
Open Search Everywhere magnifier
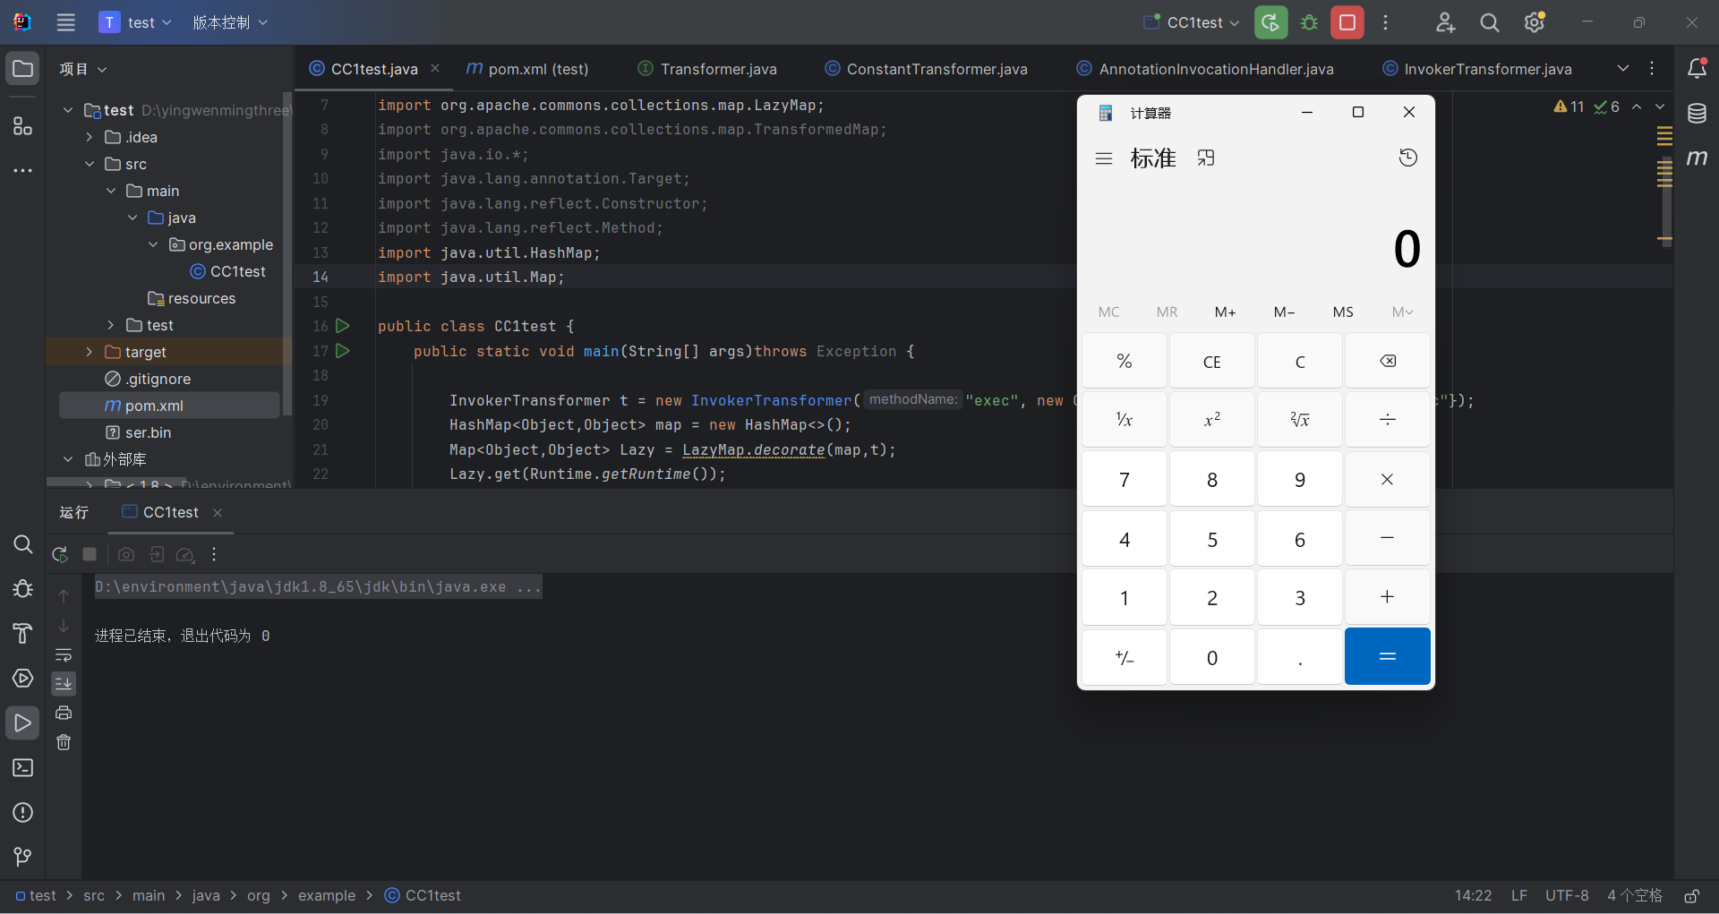coord(1489,22)
